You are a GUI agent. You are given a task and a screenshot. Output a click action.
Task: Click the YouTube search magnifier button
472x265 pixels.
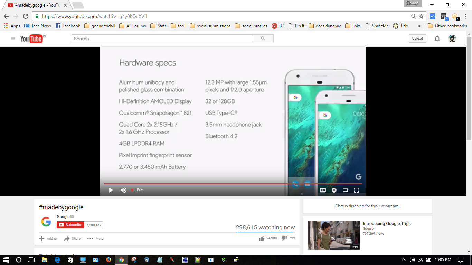pyautogui.click(x=263, y=39)
